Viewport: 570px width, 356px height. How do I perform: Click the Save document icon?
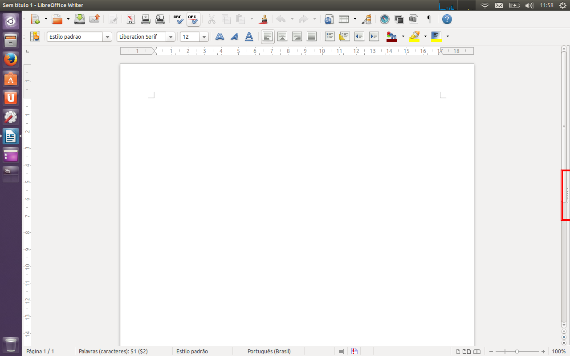[79, 19]
